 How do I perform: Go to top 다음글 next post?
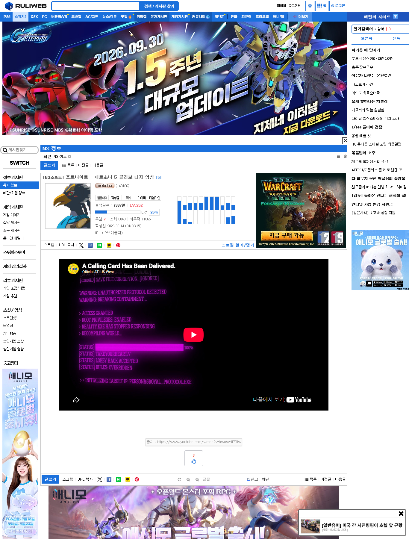click(98, 165)
